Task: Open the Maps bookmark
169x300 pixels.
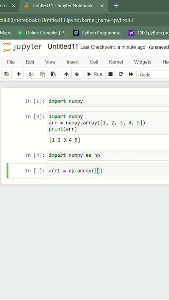Action: (5, 33)
